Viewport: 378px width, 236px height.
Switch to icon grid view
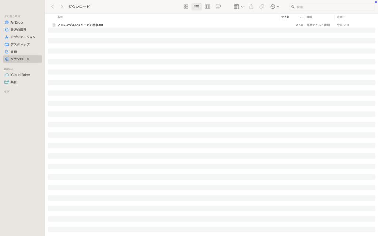tap(186, 7)
